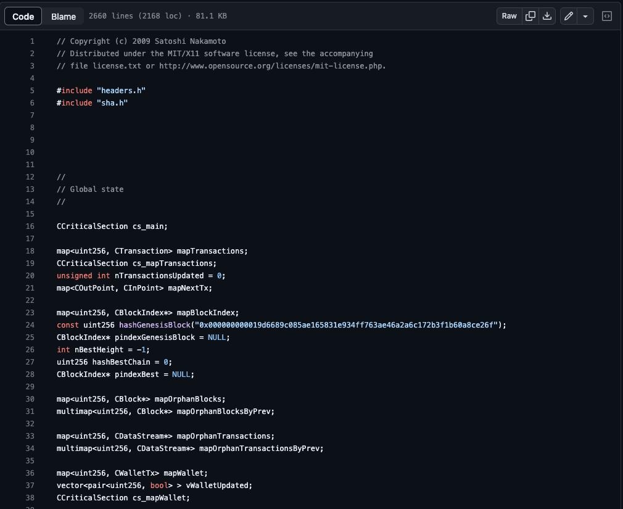Select the Code view tab
Screen dimensions: 623x509
[x=23, y=16]
